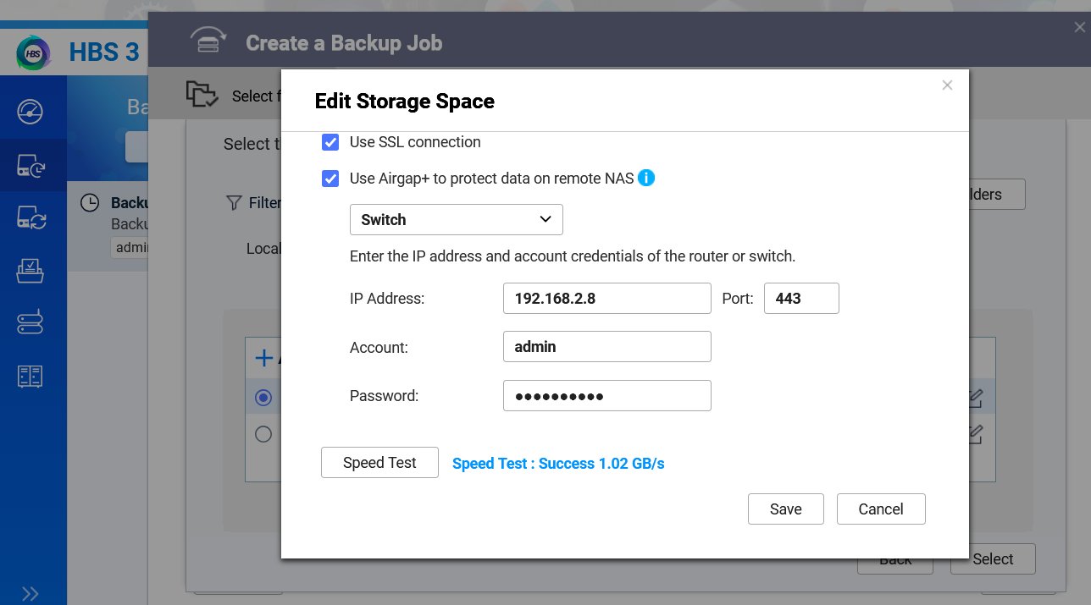Screen dimensions: 1091x605
Task: Click the Airgap+ info icon
Action: coord(646,179)
